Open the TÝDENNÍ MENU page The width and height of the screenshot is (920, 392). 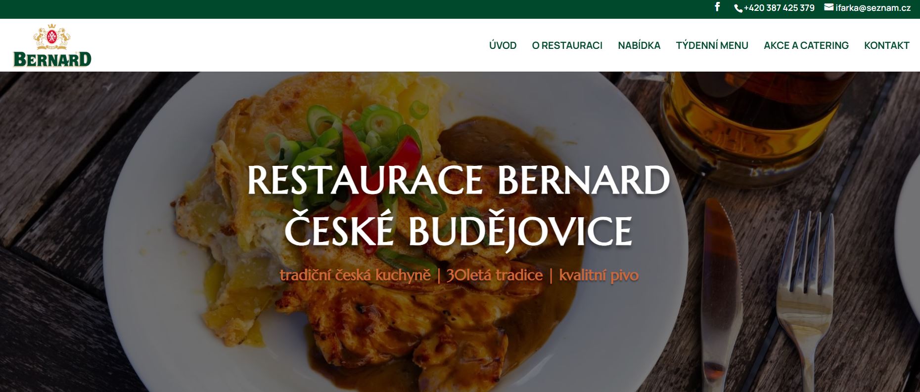click(x=712, y=45)
